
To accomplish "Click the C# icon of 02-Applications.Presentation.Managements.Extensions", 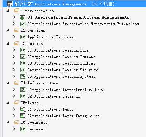I will pos(23,24).
